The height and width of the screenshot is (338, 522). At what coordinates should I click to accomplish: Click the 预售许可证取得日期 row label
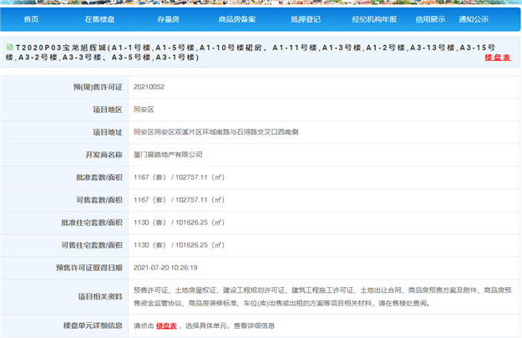89,268
